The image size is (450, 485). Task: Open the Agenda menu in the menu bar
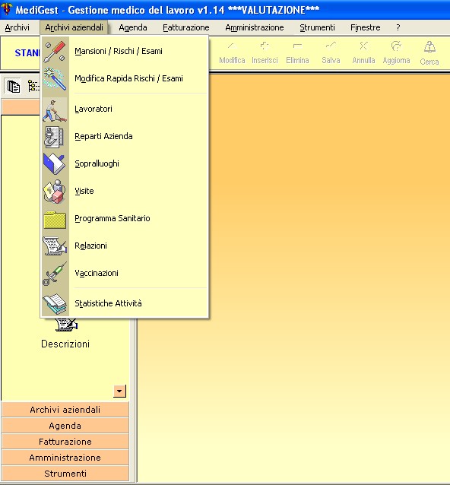133,27
